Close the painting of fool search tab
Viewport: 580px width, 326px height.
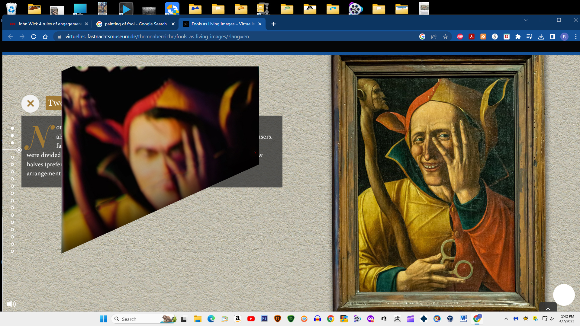173,24
